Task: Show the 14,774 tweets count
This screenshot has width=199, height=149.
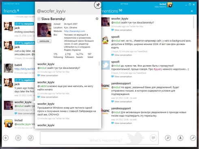Action: (80, 55)
